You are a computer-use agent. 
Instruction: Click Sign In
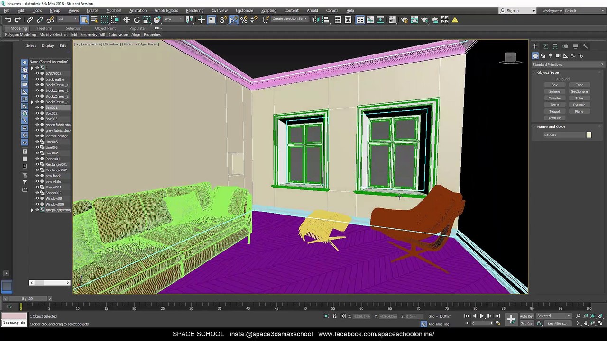click(x=513, y=11)
